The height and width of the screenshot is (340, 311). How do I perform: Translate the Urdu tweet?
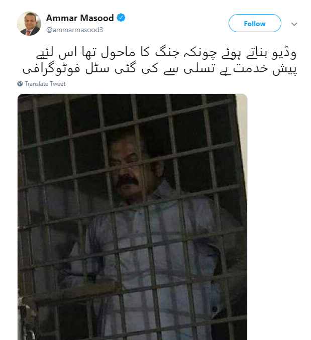coord(41,84)
